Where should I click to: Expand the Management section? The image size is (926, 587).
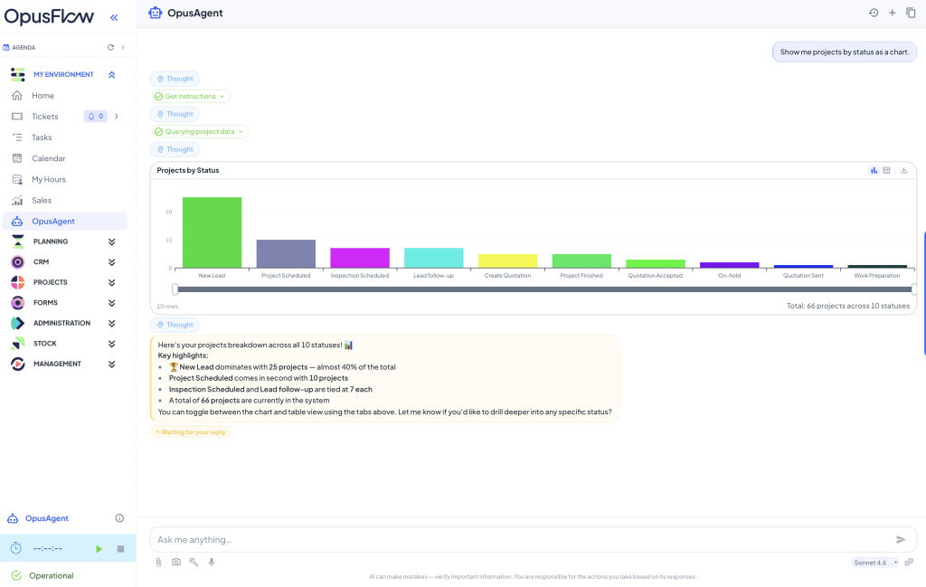111,365
